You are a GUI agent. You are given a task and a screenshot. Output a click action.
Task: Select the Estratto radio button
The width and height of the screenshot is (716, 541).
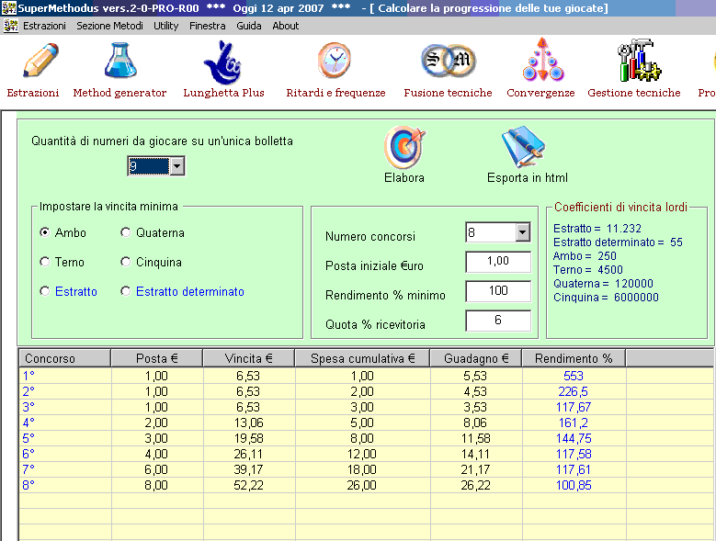[44, 291]
